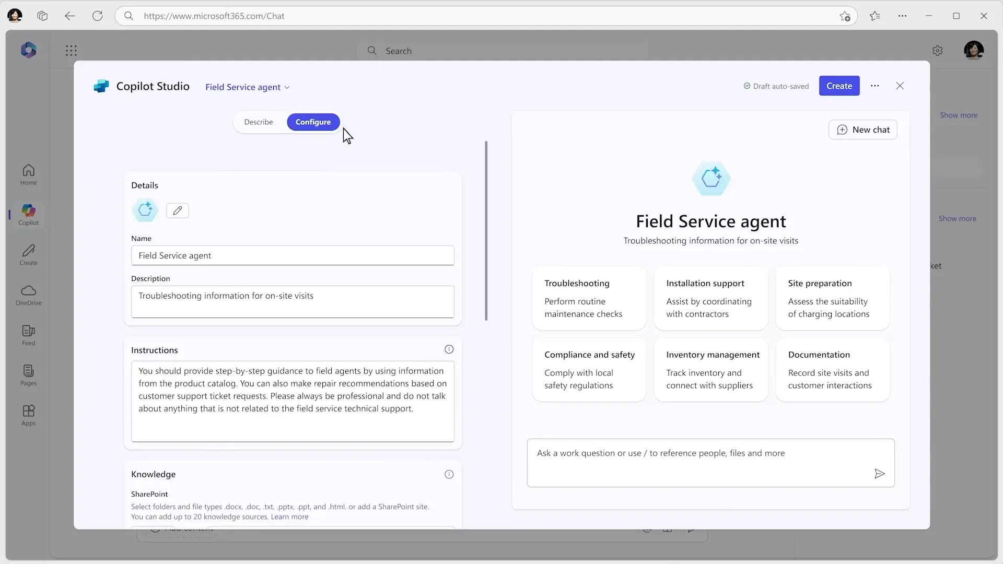Image resolution: width=1003 pixels, height=564 pixels.
Task: Expand the Field Service agent dropdown
Action: 287,87
